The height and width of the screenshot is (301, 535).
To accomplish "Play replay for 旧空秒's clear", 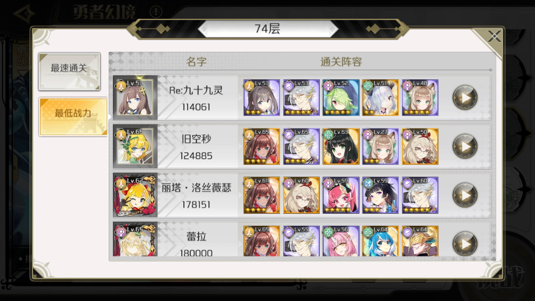I will coord(464,146).
